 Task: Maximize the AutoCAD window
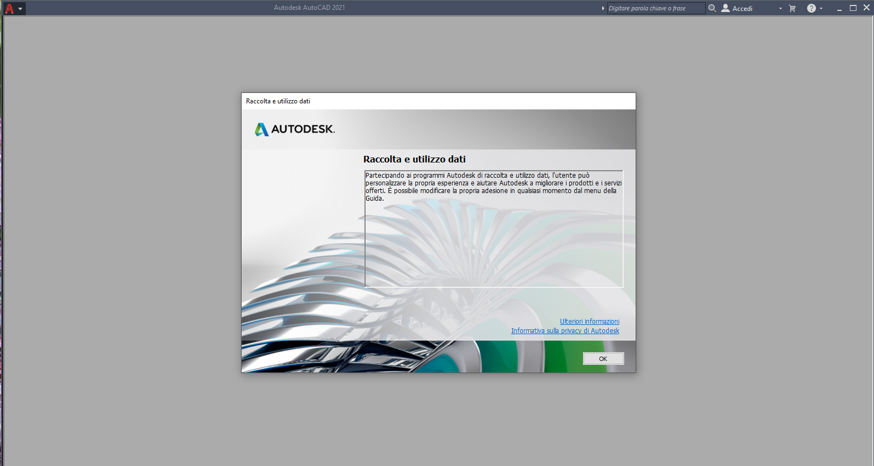[853, 8]
